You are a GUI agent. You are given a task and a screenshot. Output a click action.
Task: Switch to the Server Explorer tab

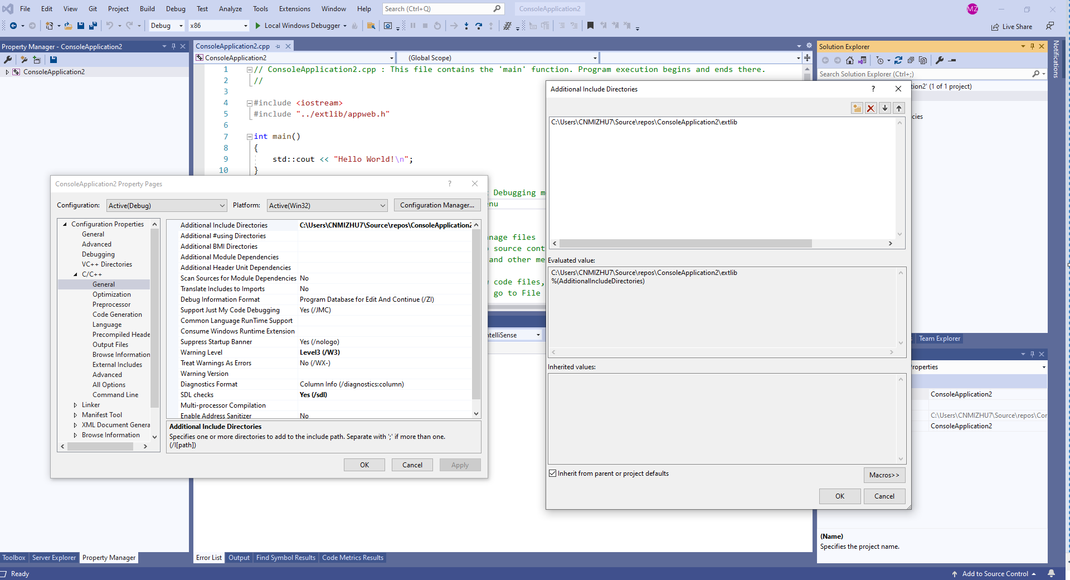[x=53, y=558]
